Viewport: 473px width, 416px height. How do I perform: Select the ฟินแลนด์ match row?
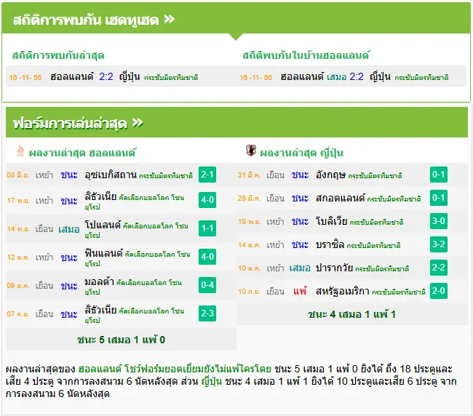point(121,257)
